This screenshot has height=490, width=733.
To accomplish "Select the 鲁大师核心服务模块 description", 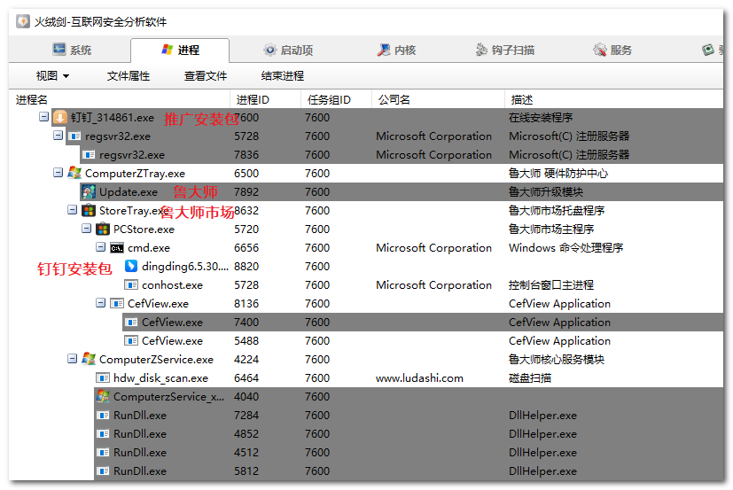I will tap(557, 360).
